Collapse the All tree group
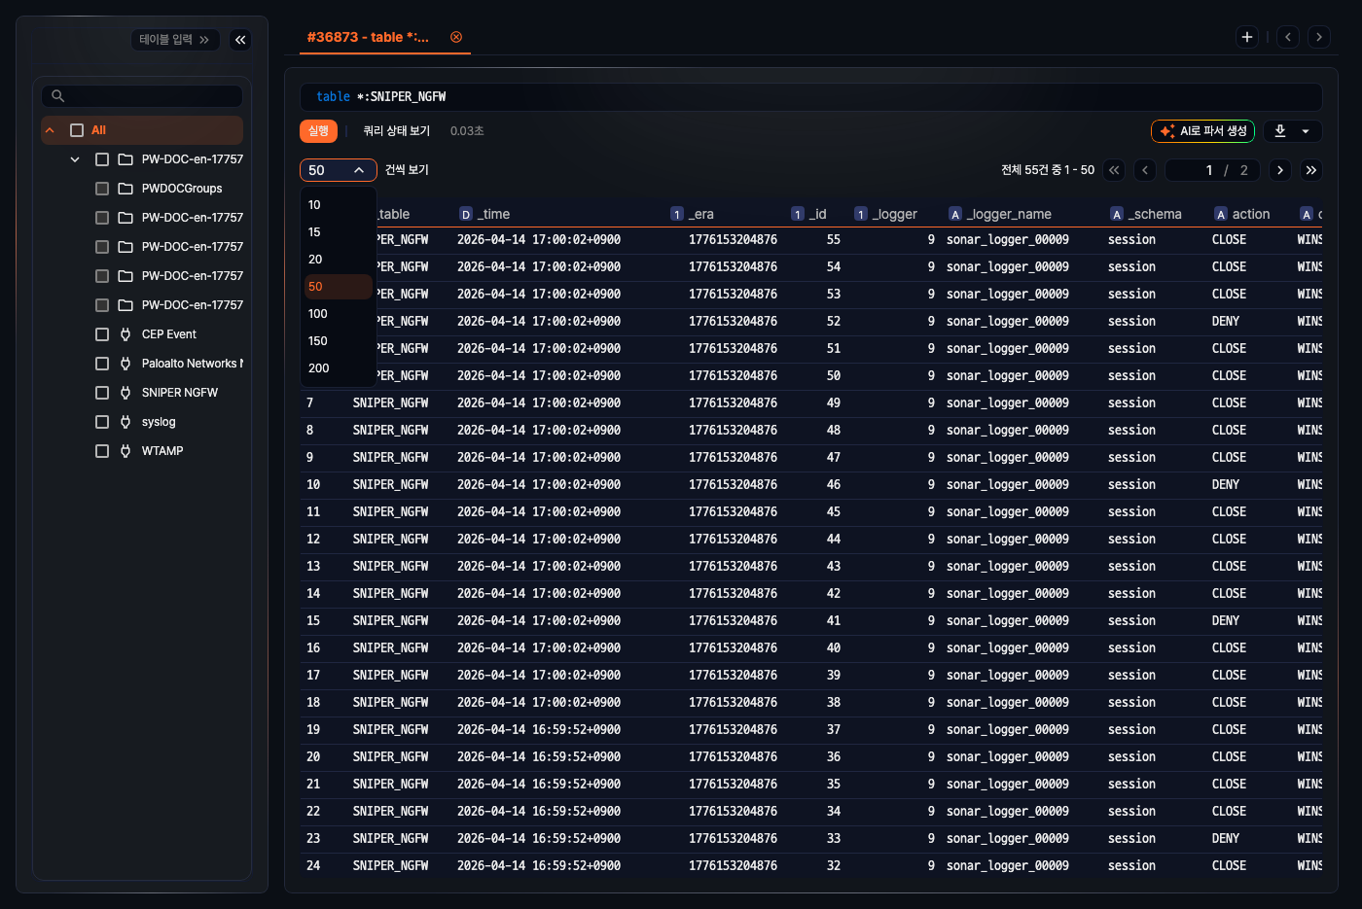Image resolution: width=1362 pixels, height=909 pixels. click(50, 130)
